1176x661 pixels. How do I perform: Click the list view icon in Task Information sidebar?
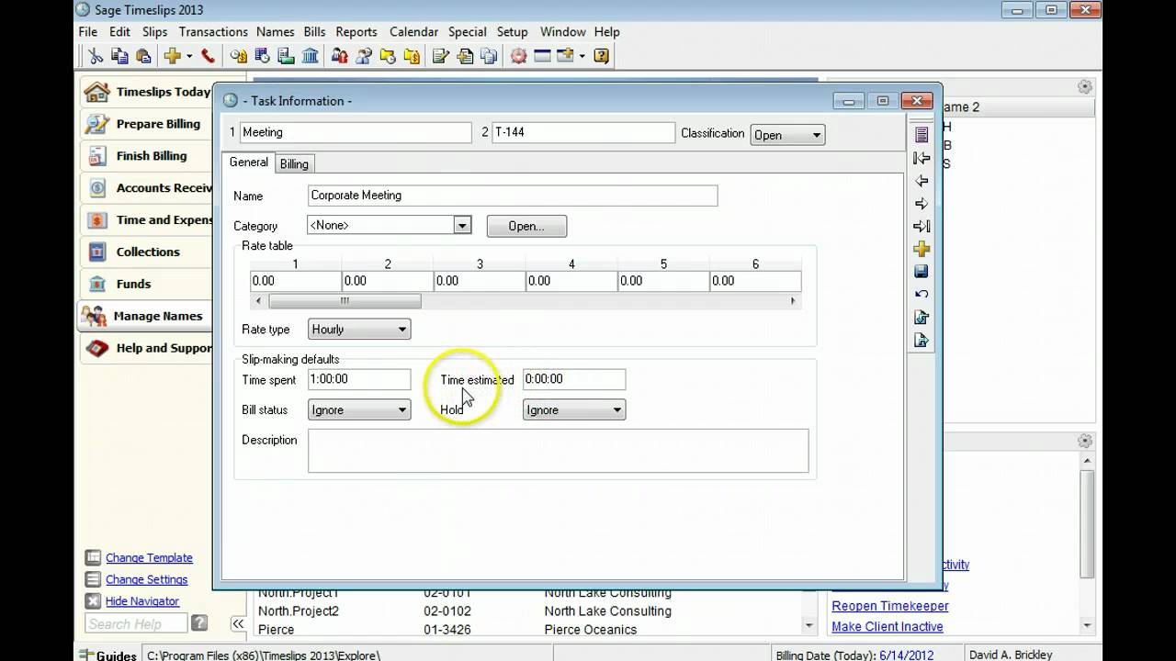click(x=922, y=135)
